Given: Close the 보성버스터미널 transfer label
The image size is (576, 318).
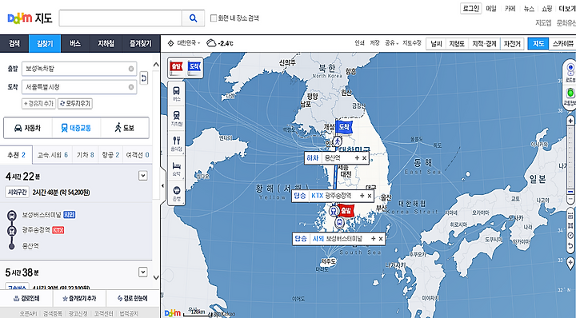Looking at the screenshot, I should point(381,239).
